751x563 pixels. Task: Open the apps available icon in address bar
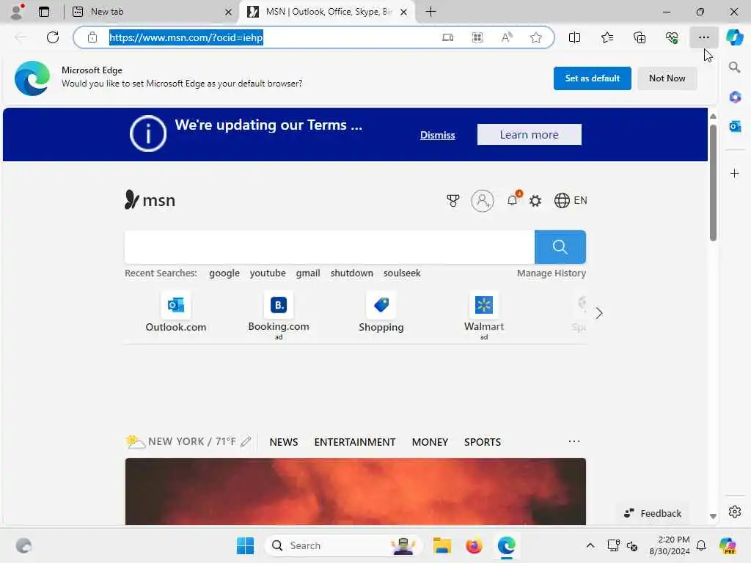477,37
